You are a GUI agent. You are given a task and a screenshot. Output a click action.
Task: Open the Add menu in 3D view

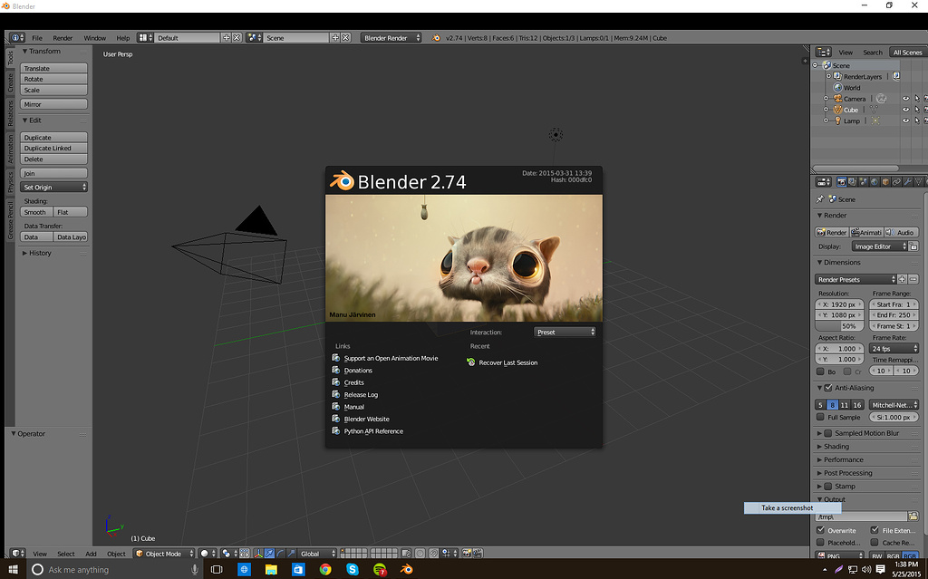tap(91, 554)
